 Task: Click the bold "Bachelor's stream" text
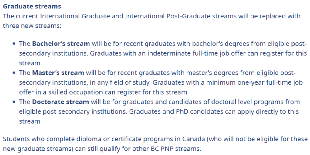(61, 44)
